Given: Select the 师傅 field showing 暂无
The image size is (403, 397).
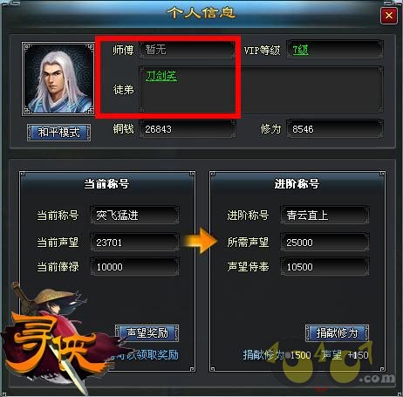Looking at the screenshot, I should (188, 50).
